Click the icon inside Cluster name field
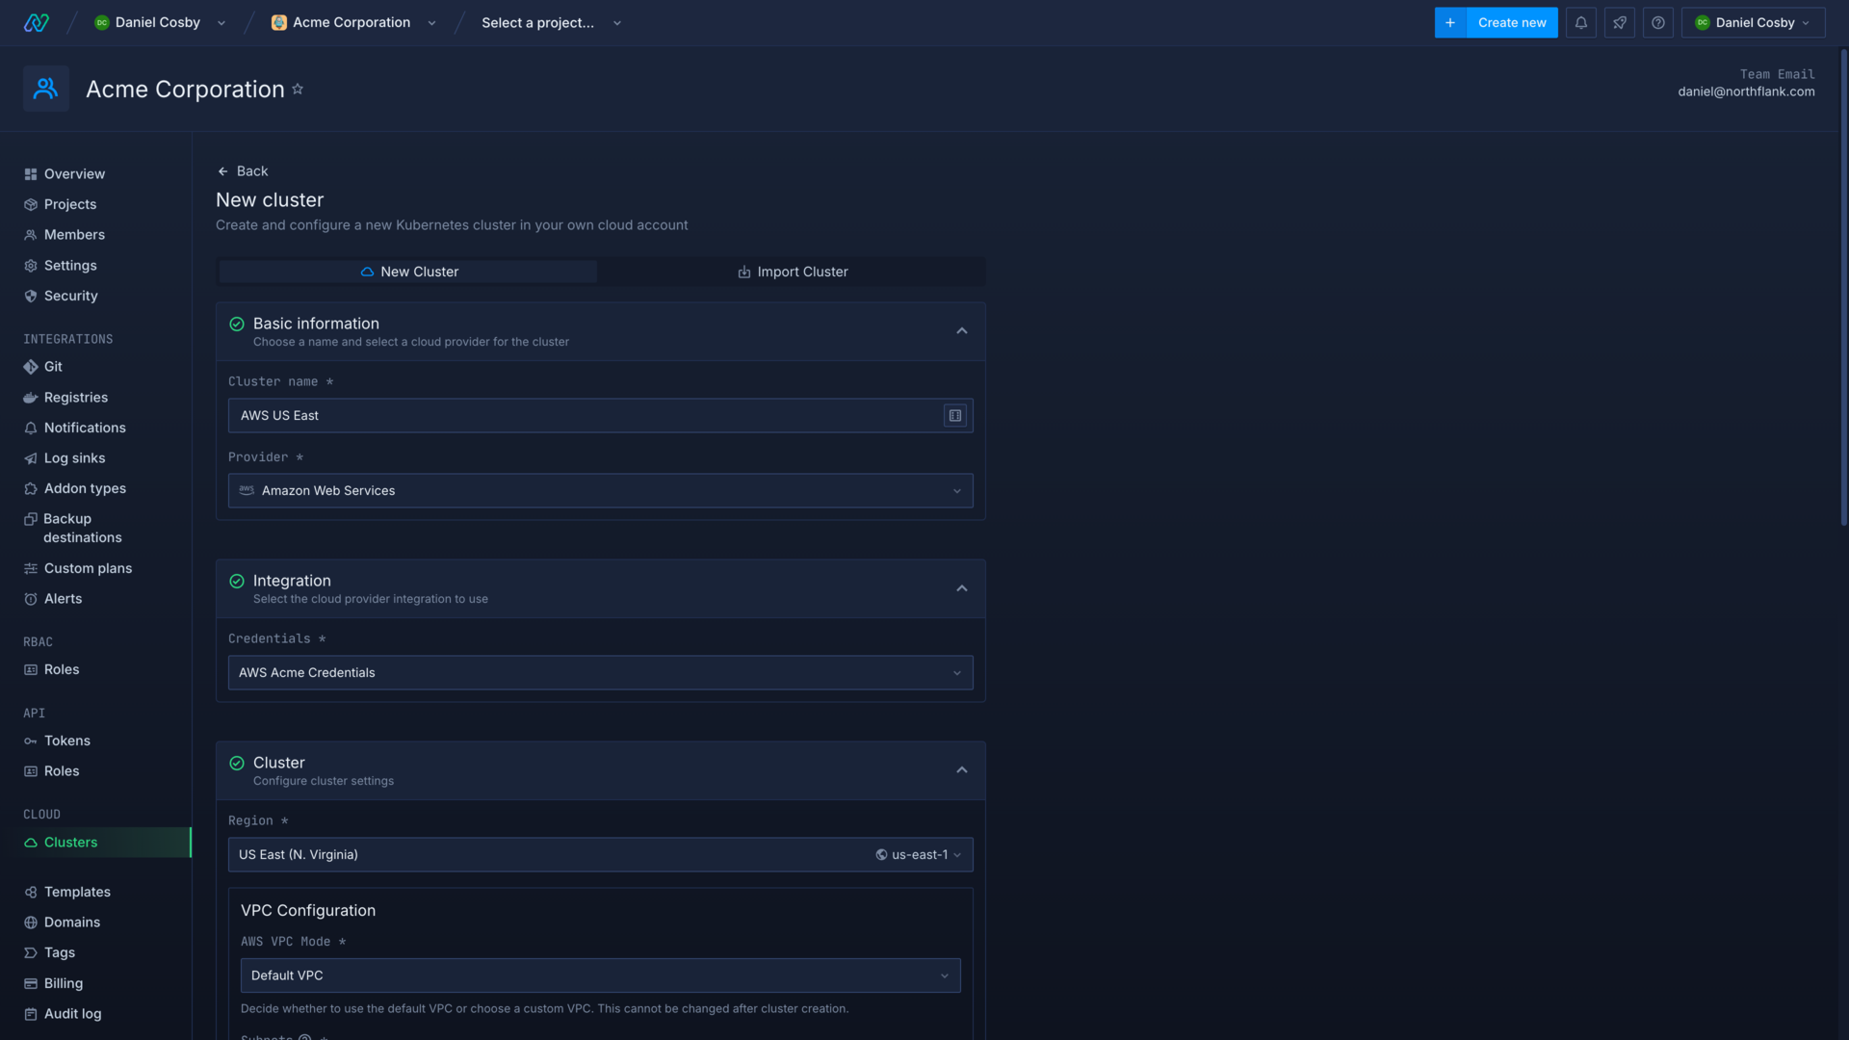1849x1040 pixels. tap(954, 415)
